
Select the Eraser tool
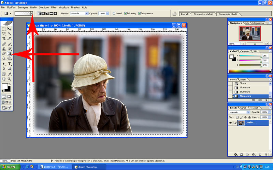(4, 54)
